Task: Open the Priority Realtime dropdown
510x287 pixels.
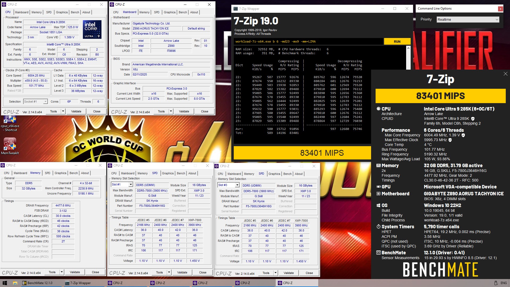Action: click(468, 20)
